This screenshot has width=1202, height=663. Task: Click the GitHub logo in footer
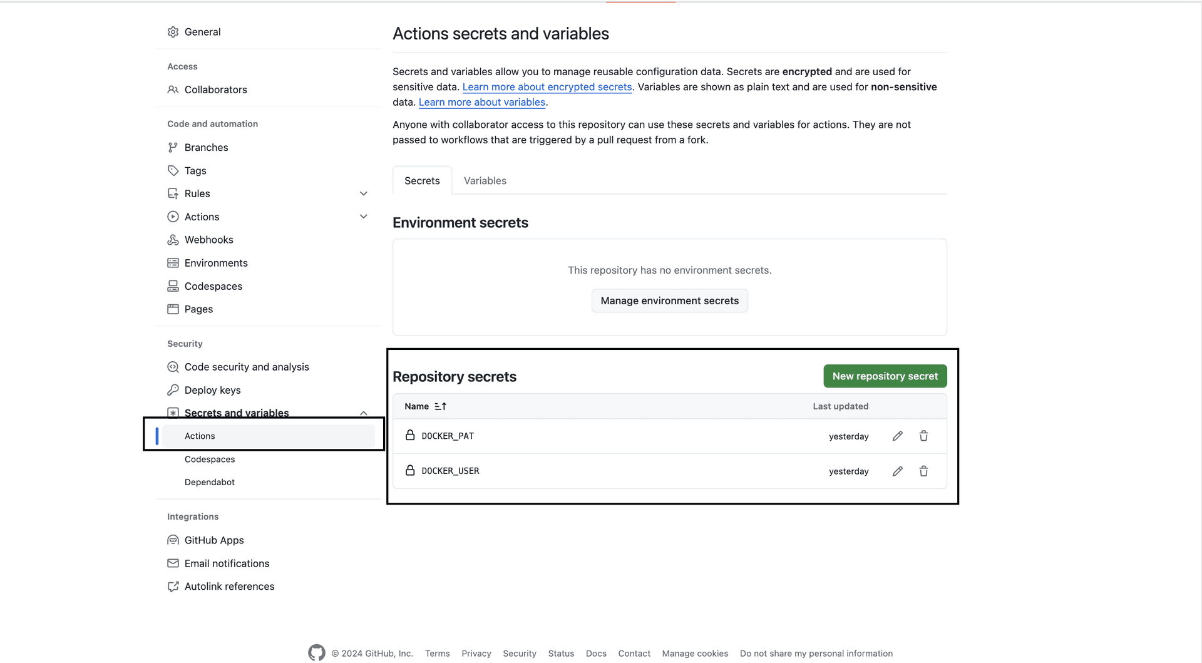(x=317, y=652)
